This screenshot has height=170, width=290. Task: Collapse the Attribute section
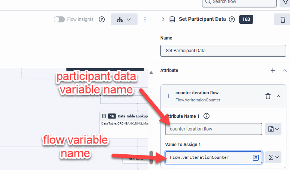click(284, 70)
